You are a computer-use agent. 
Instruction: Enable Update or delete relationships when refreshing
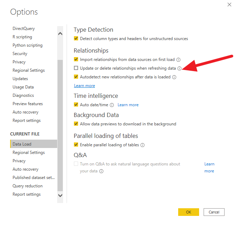(76, 68)
